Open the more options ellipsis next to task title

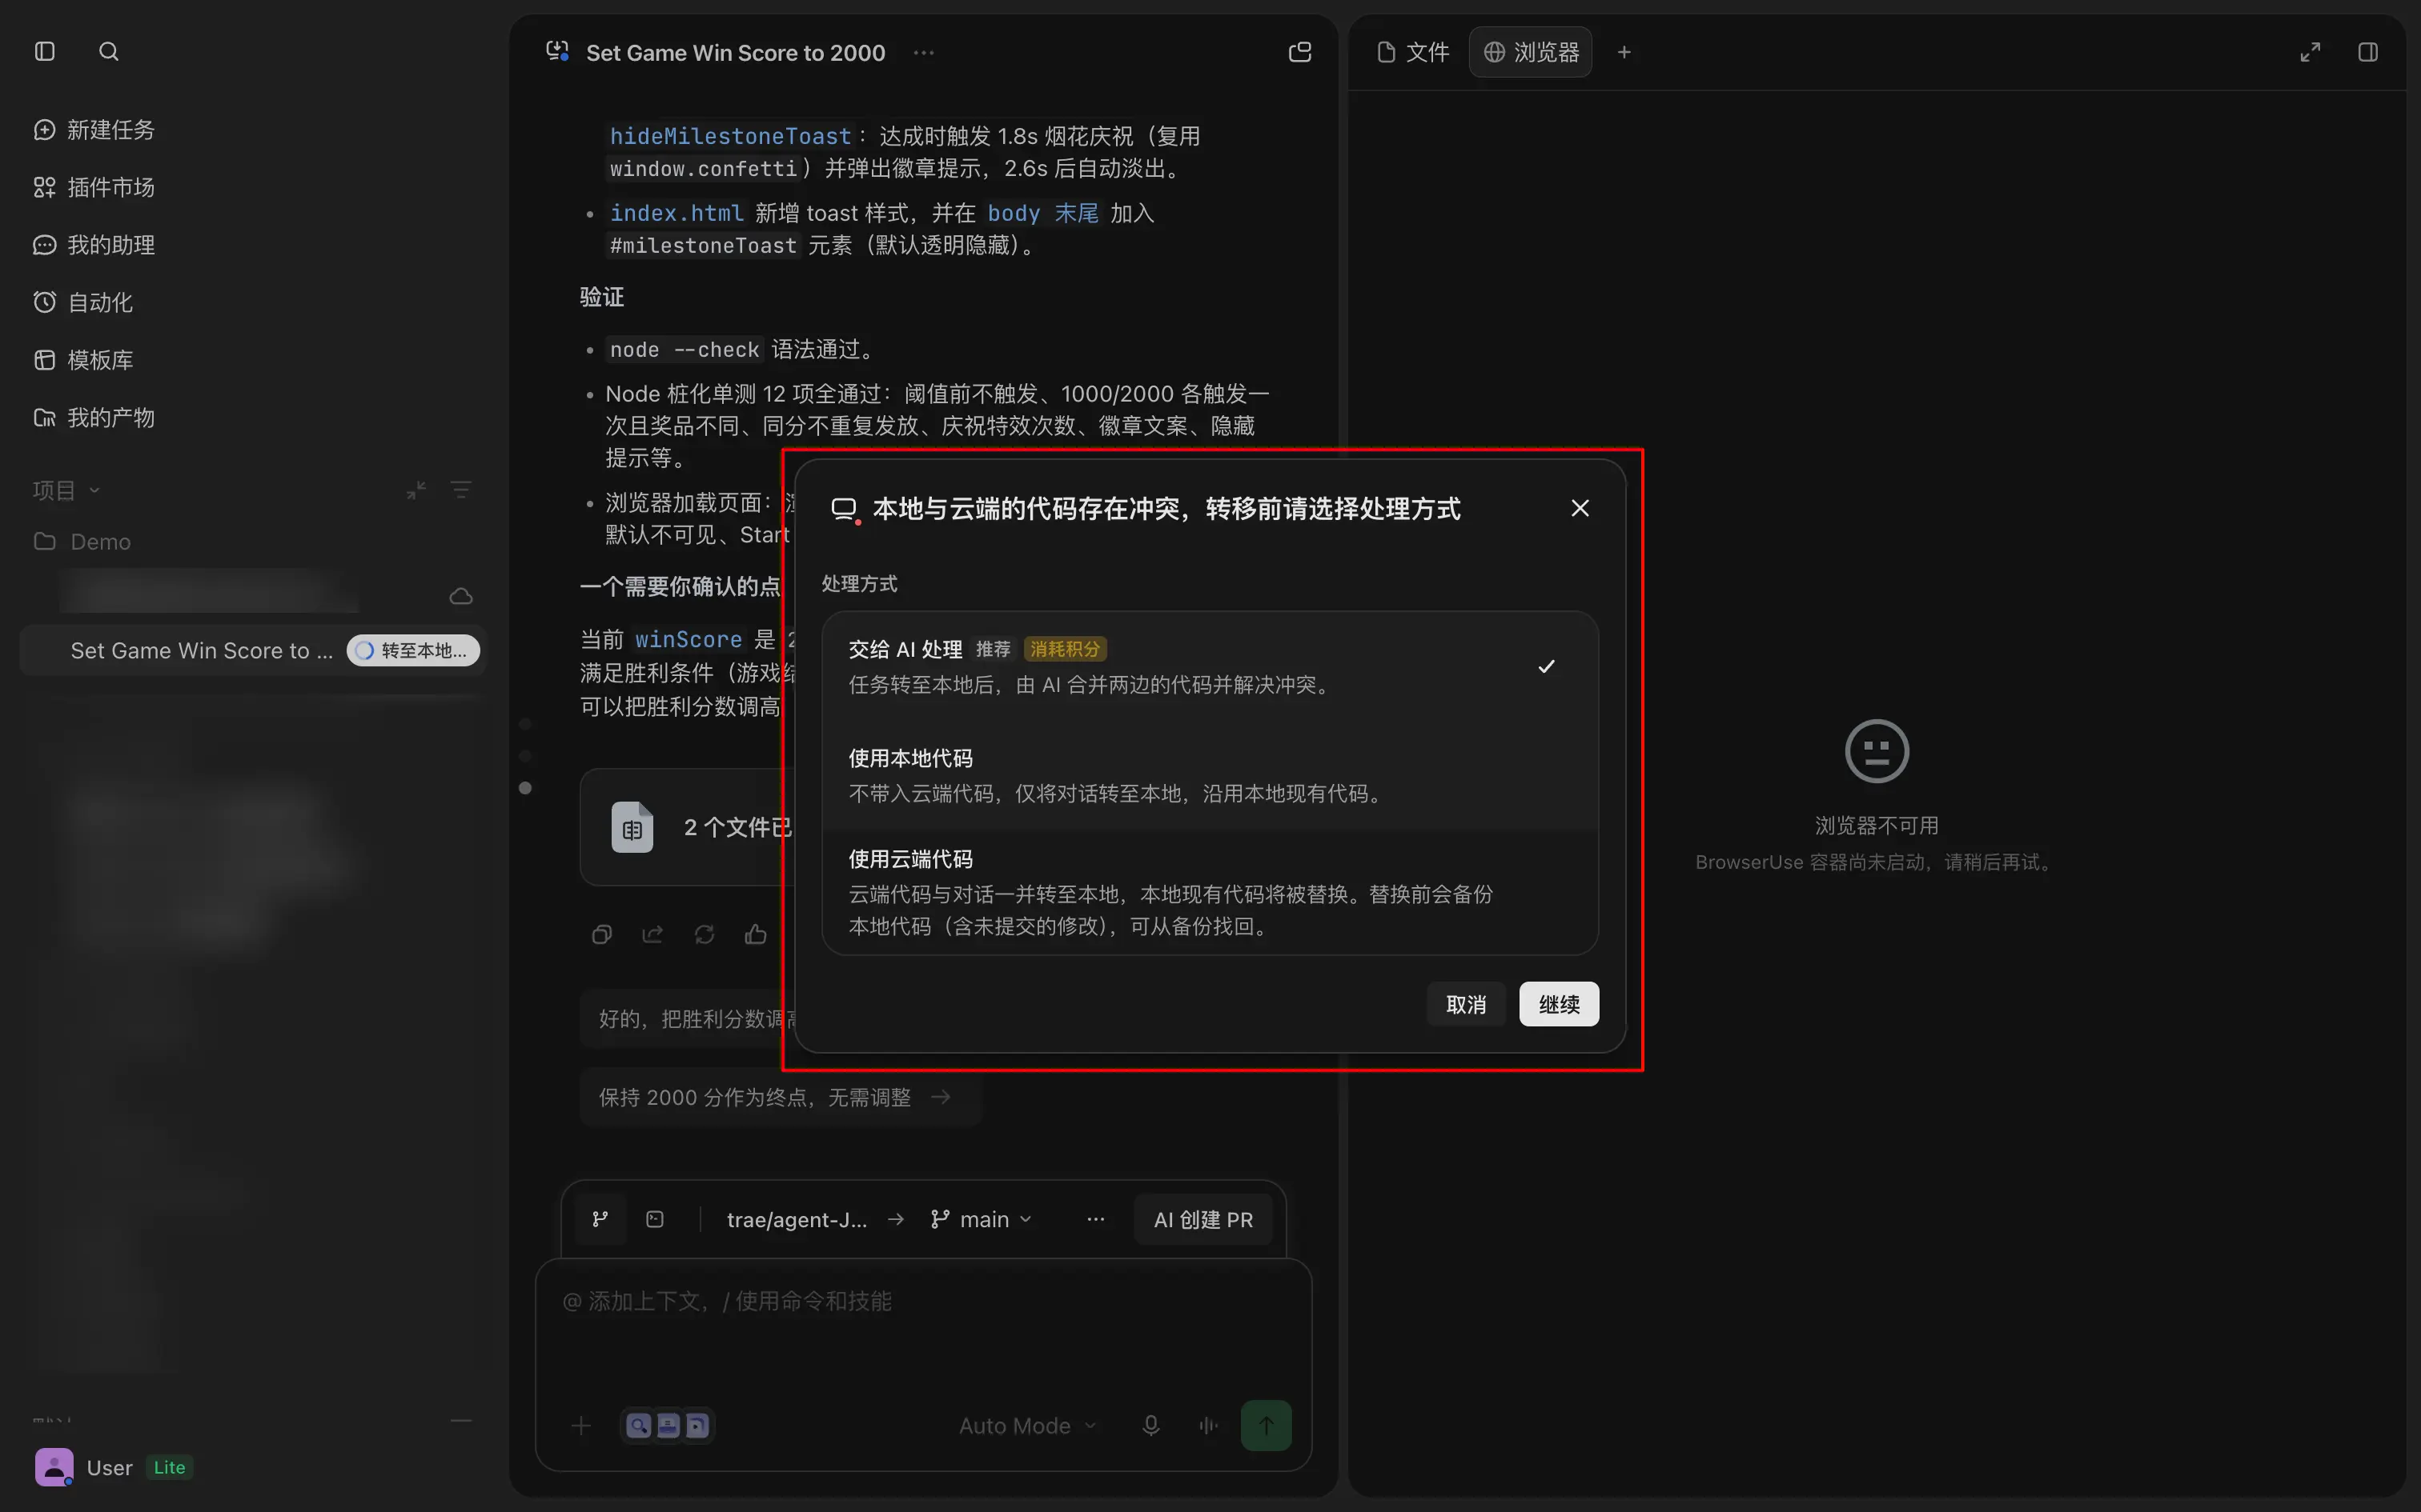[923, 52]
